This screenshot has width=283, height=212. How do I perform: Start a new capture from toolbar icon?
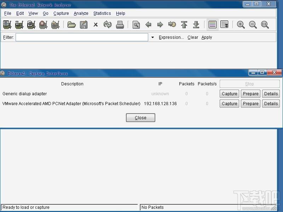click(31, 24)
